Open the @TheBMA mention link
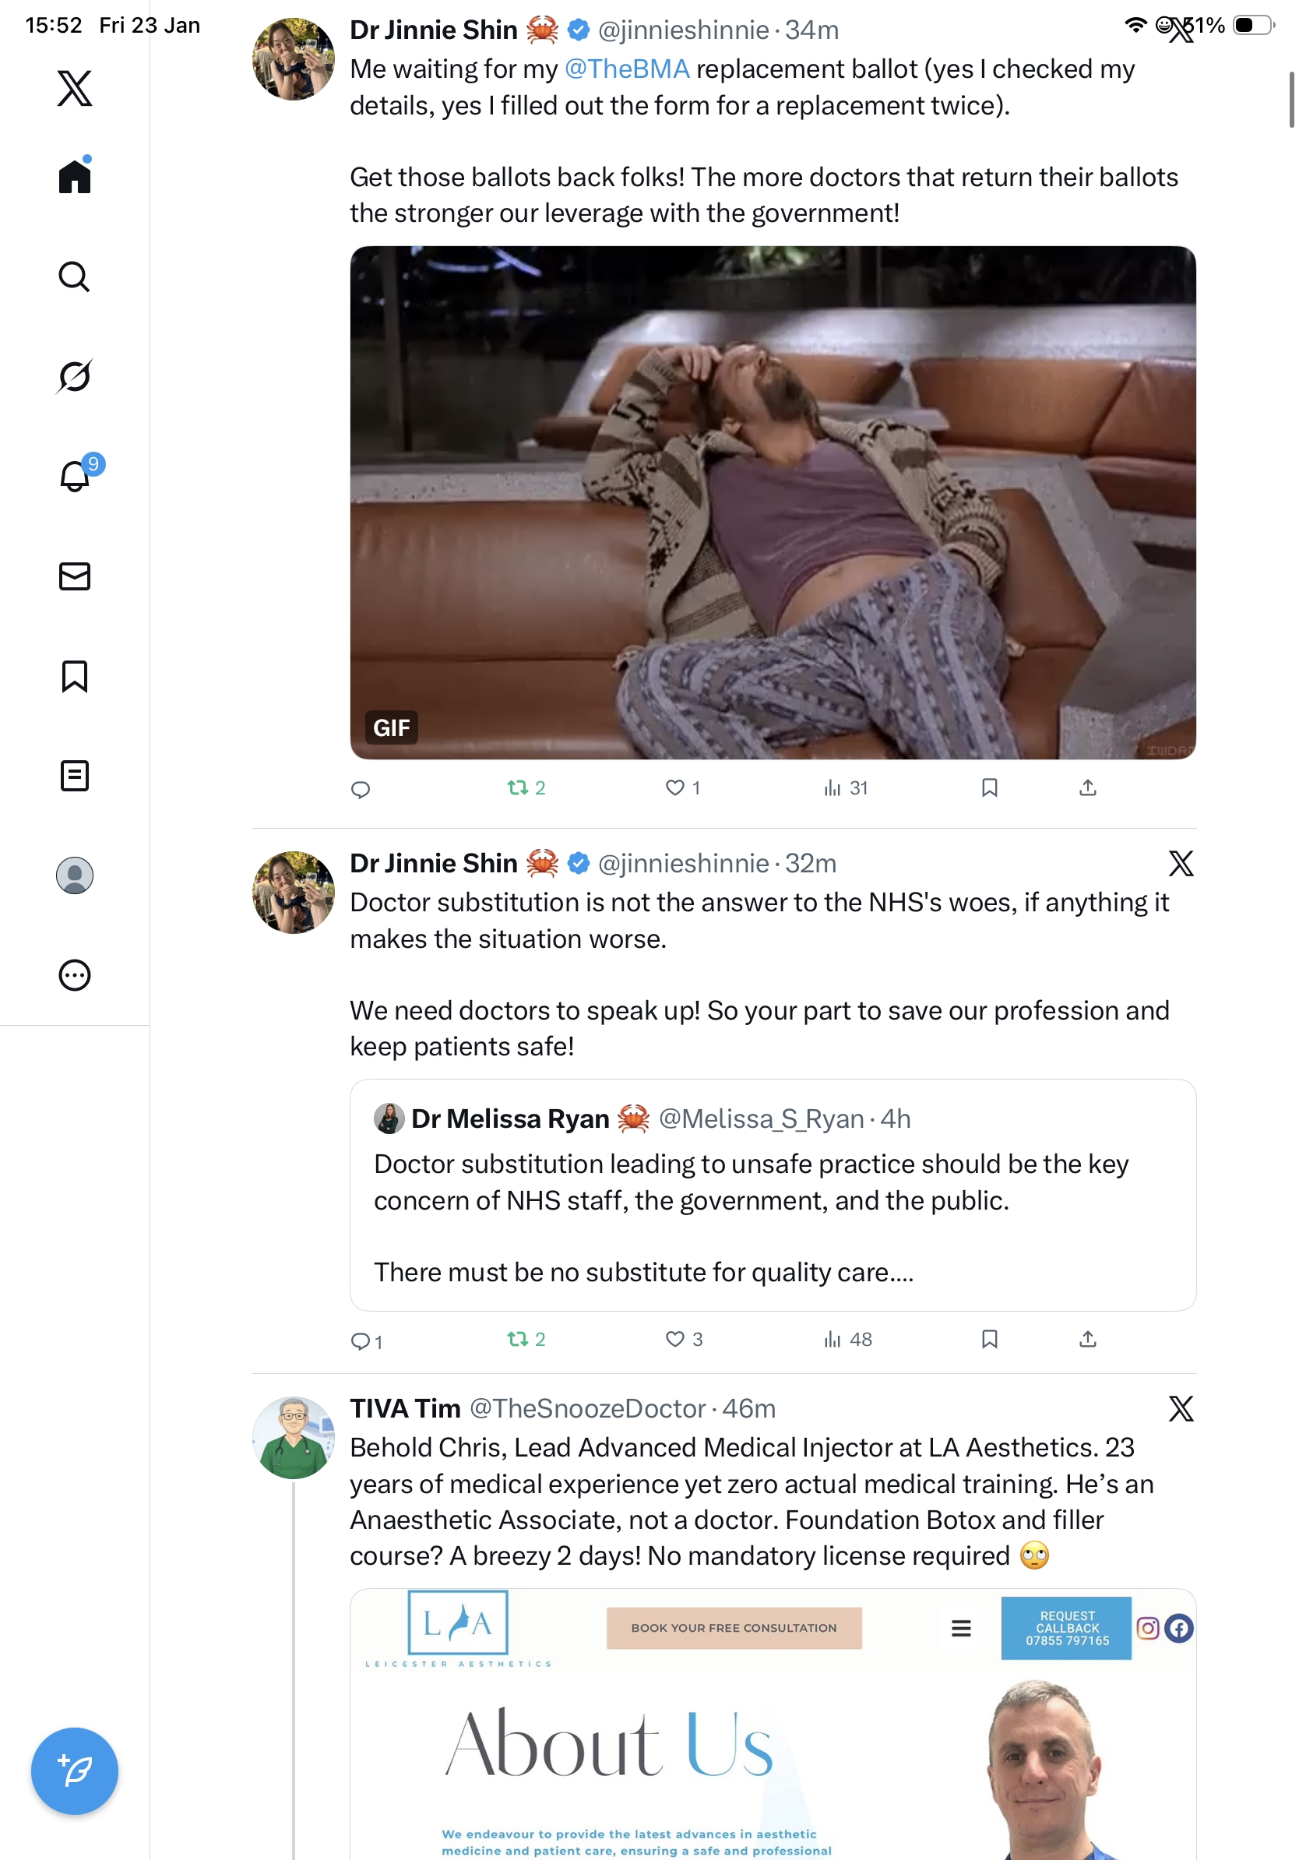This screenshot has width=1299, height=1860. click(627, 69)
